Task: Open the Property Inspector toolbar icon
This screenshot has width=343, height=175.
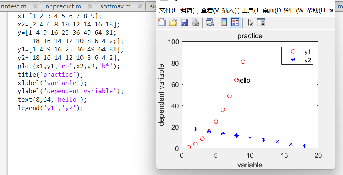Action: pos(261,22)
